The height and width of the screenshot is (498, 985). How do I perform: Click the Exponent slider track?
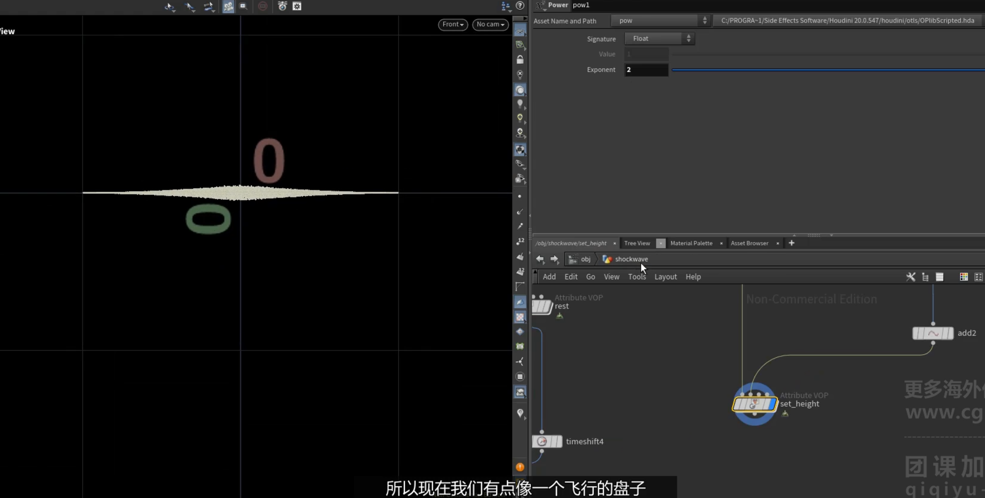828,70
